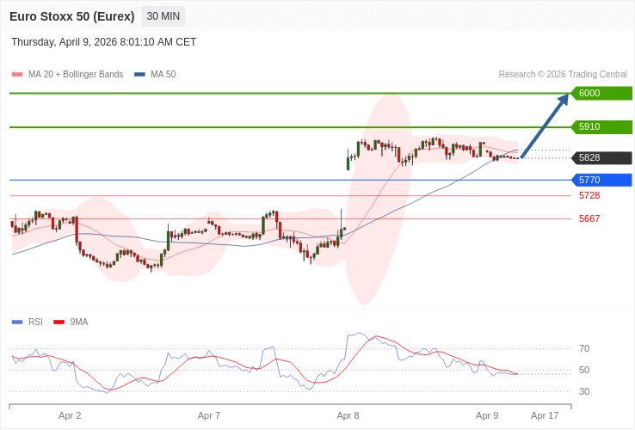This screenshot has width=635, height=430.
Task: Click the date Thursday, April 9, 2026 timestamp
Action: (103, 42)
